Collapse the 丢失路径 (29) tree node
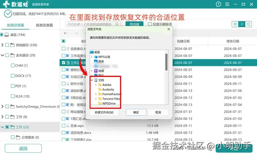Viewport: 257px width, 156px height. (2, 55)
